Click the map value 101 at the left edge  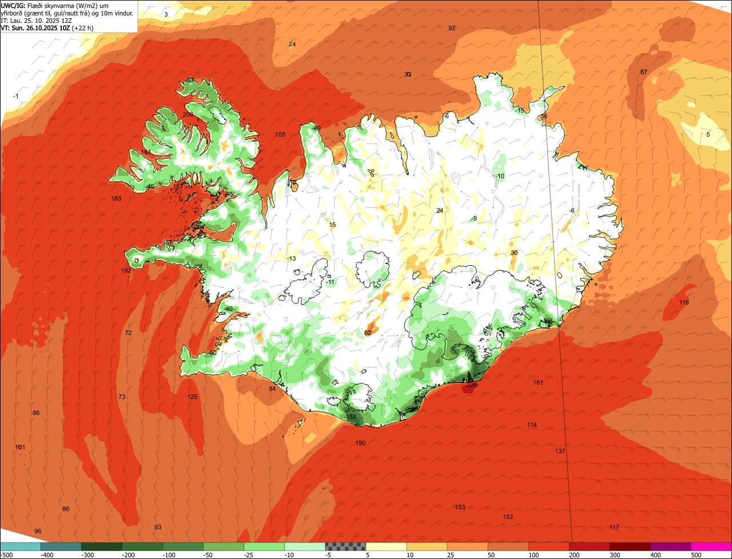point(20,447)
